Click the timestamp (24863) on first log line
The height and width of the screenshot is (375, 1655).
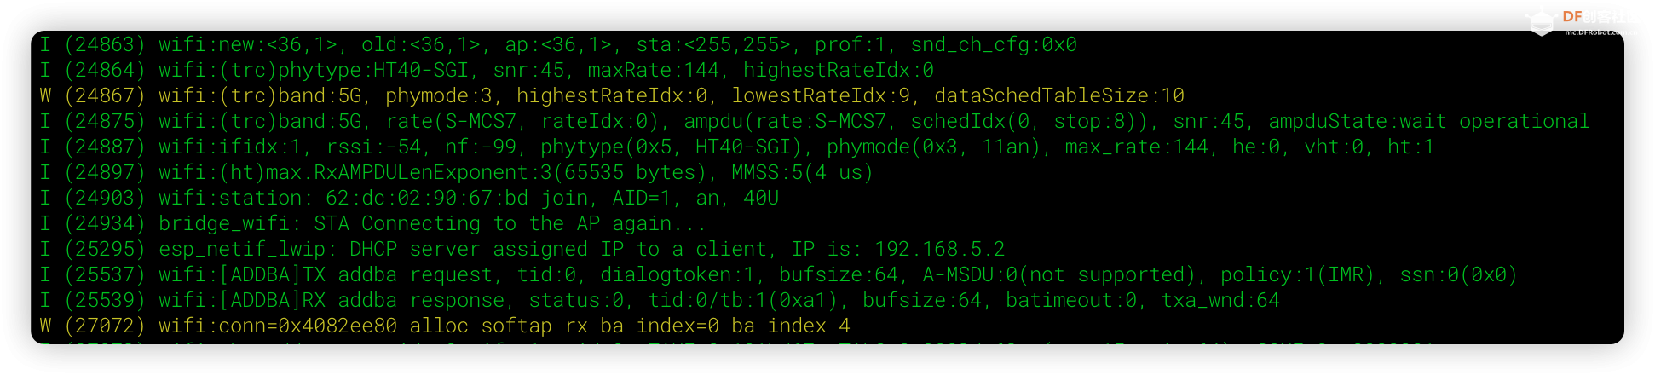105,44
